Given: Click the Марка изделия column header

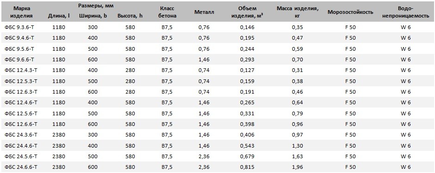Looking at the screenshot, I should click(21, 12).
